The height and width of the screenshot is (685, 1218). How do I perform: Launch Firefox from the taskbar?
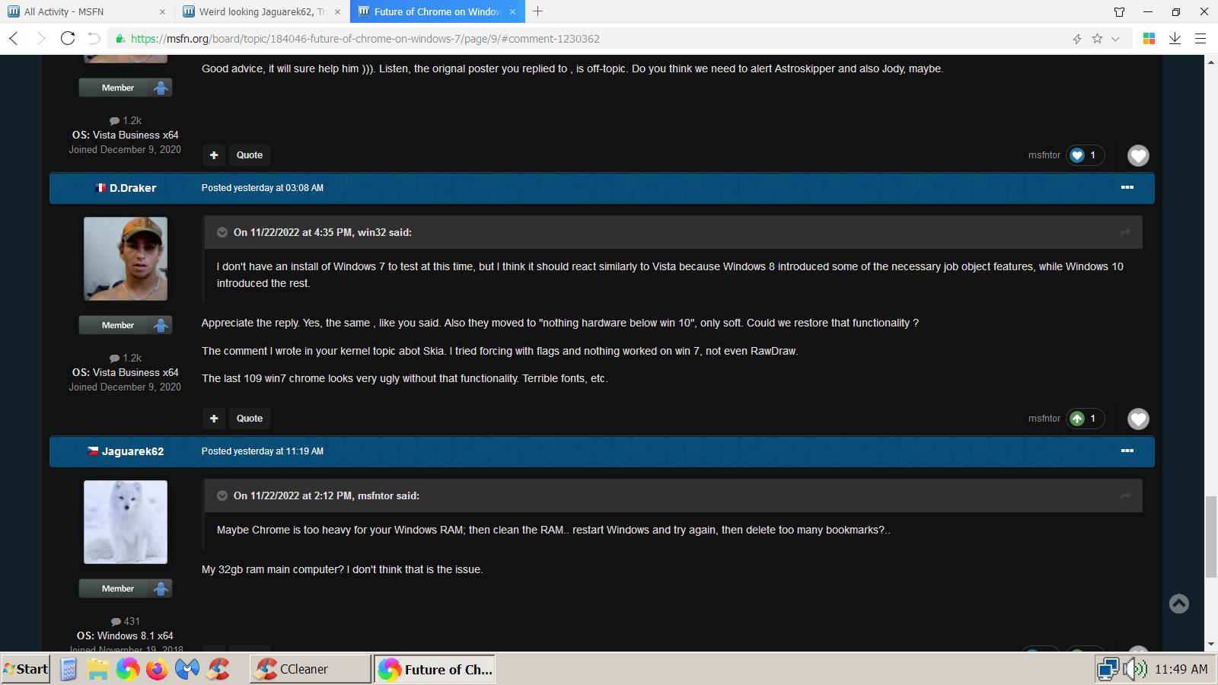coord(158,669)
